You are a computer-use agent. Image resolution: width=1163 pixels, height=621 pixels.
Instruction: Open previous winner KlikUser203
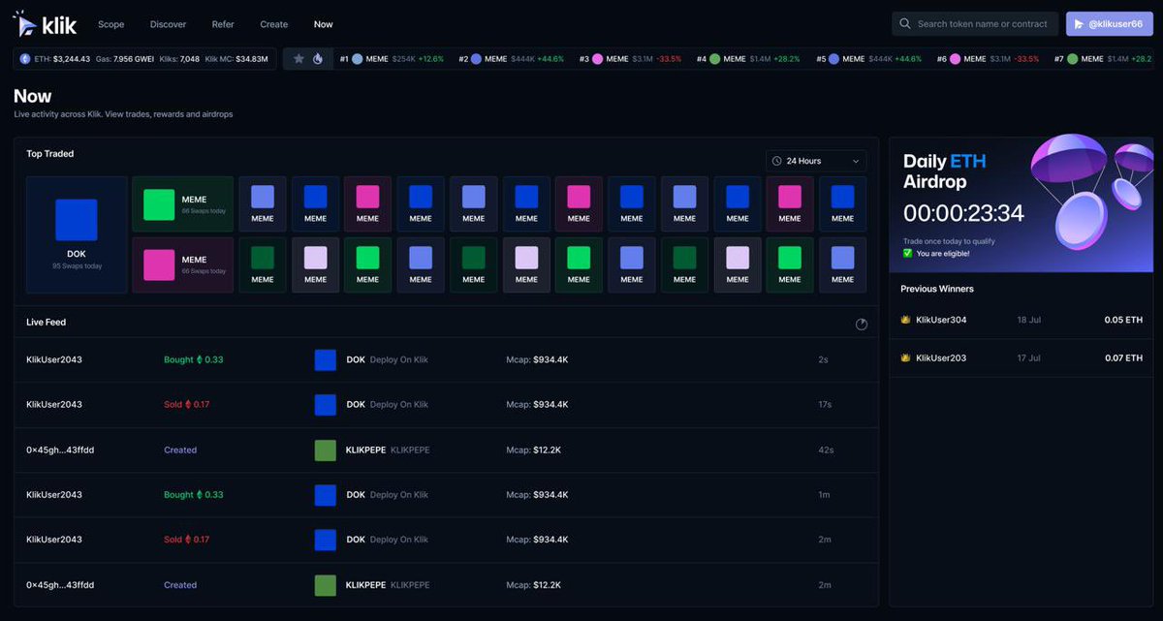pyautogui.click(x=941, y=357)
